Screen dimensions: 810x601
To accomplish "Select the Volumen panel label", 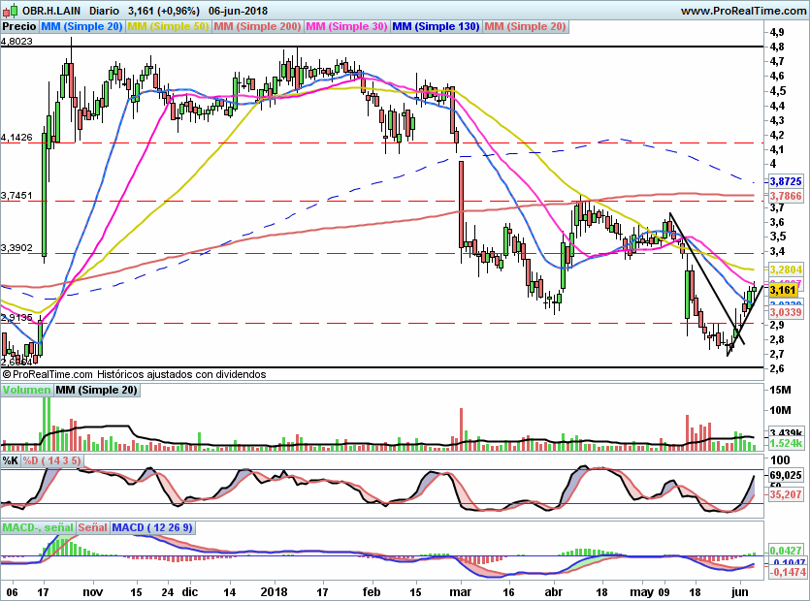I will 26,390.
